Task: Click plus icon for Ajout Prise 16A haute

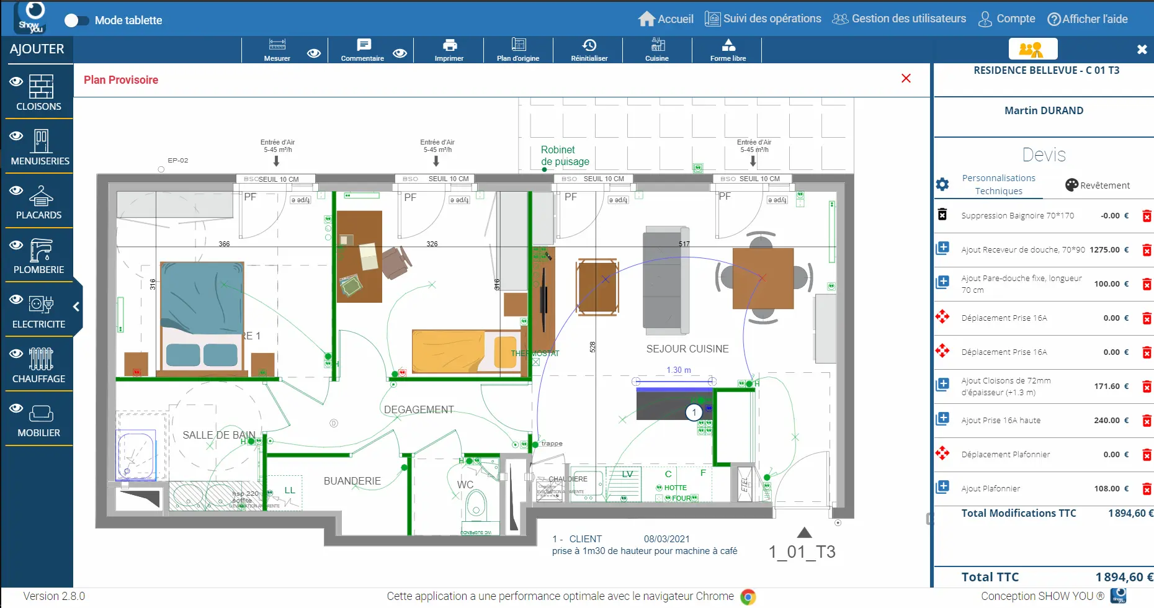Action: (x=942, y=419)
